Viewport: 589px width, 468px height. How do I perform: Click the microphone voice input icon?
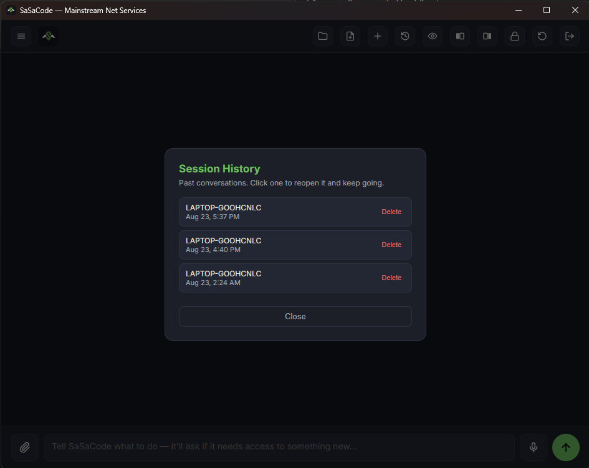coord(534,447)
